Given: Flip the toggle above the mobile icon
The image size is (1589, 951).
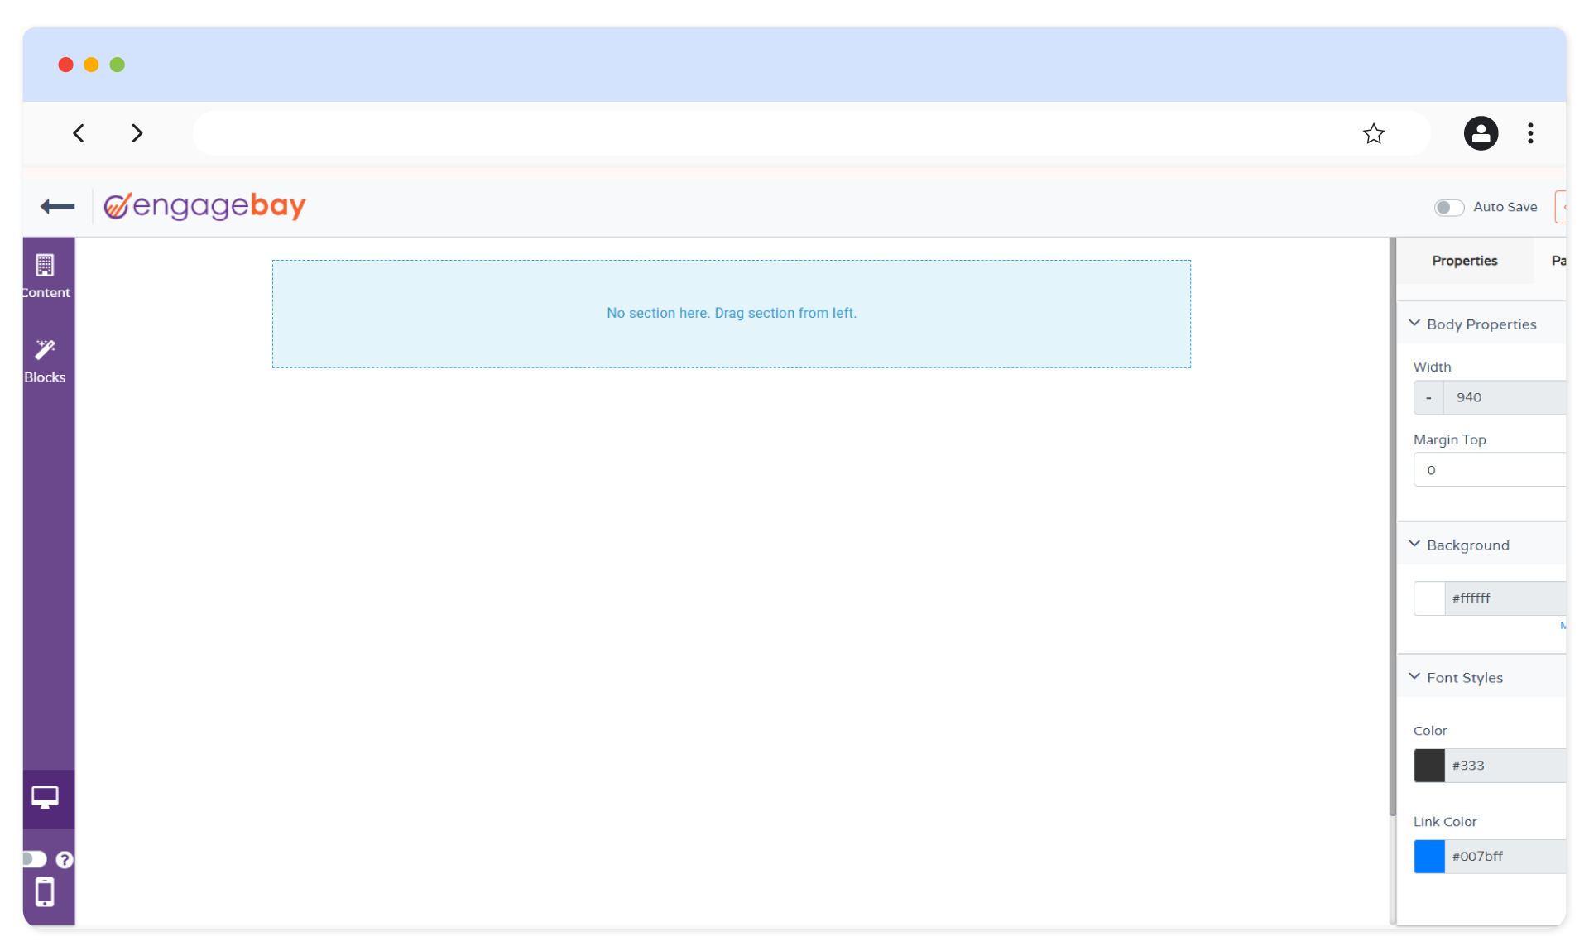Looking at the screenshot, I should pos(33,860).
